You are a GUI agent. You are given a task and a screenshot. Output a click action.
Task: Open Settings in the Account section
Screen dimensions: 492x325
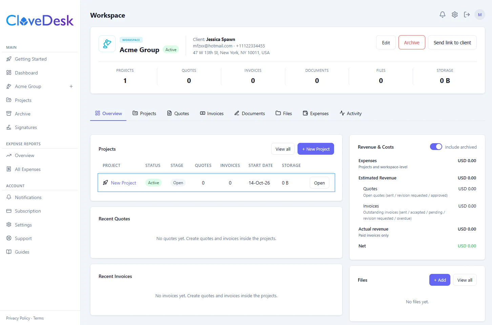coord(23,225)
